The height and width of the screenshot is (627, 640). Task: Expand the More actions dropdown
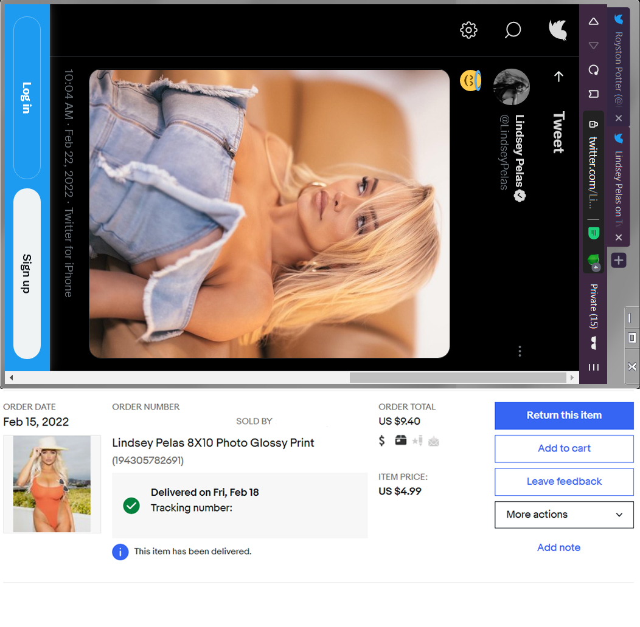[x=564, y=515]
